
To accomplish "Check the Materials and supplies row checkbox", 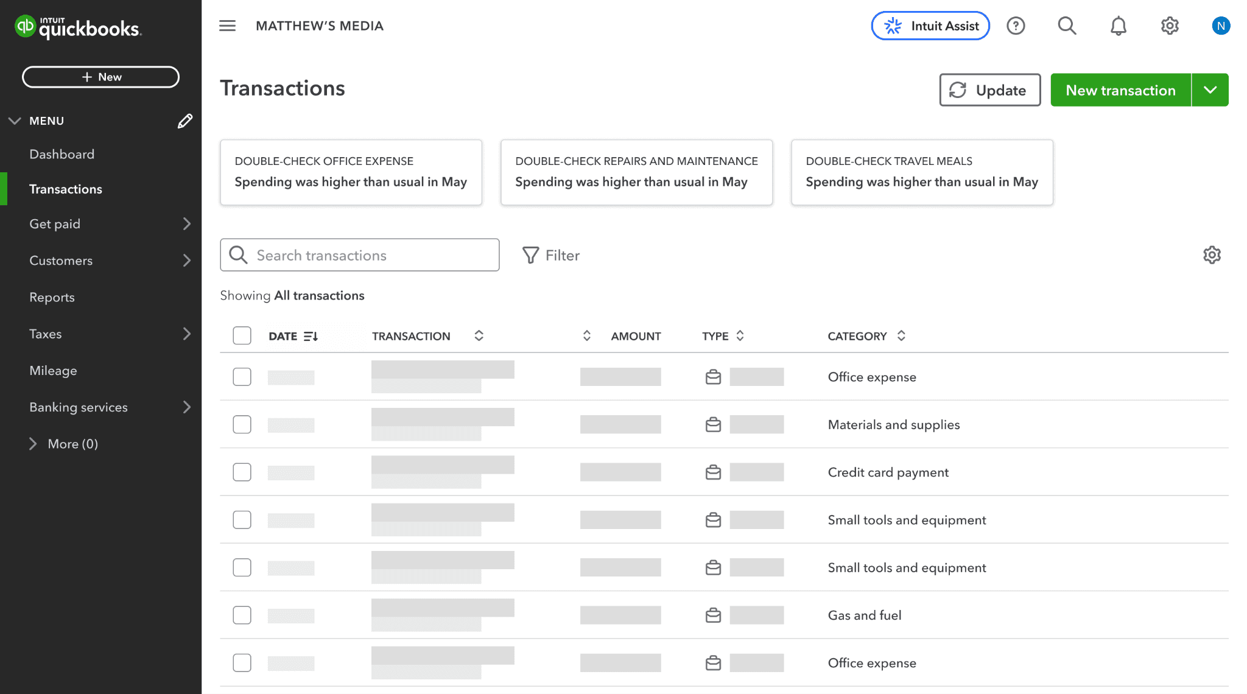I will pos(242,424).
